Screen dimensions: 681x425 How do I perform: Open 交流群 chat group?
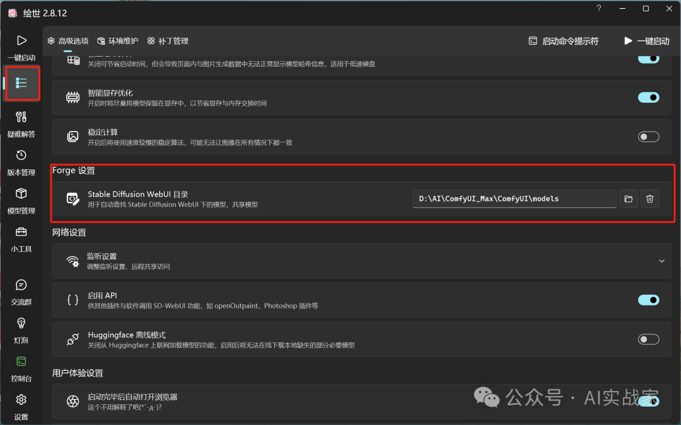pyautogui.click(x=21, y=292)
